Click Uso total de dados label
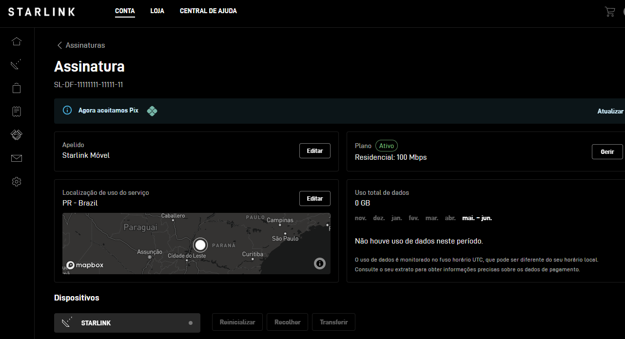The height and width of the screenshot is (339, 625). pyautogui.click(x=382, y=192)
